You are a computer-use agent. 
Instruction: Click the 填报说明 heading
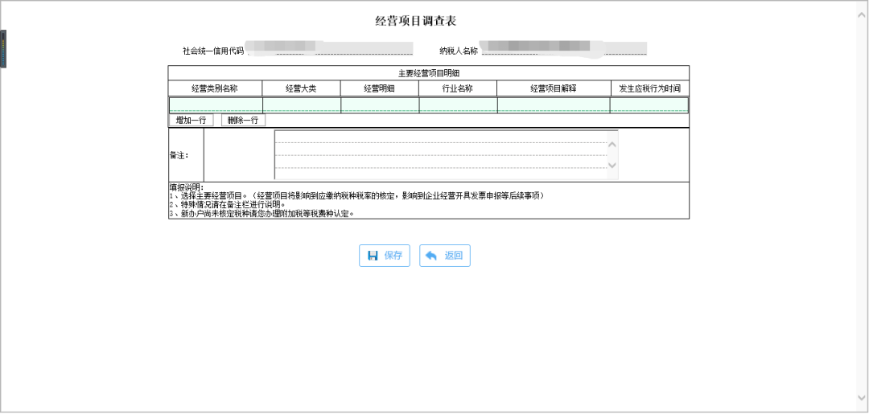tap(187, 187)
